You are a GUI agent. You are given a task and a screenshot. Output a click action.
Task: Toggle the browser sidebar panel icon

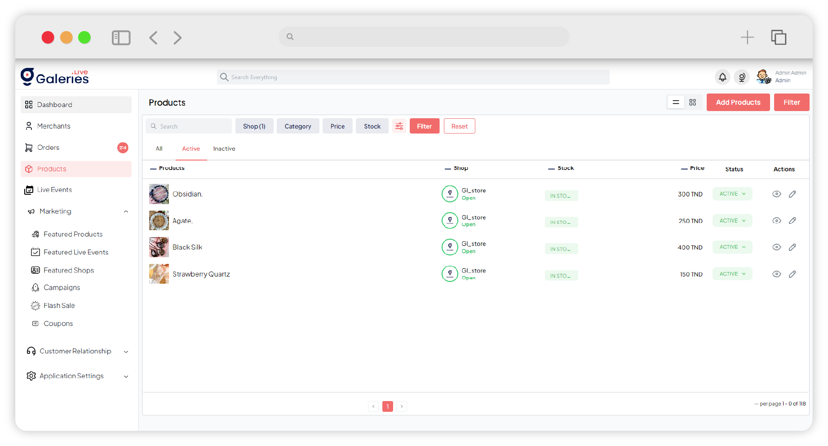coord(121,38)
